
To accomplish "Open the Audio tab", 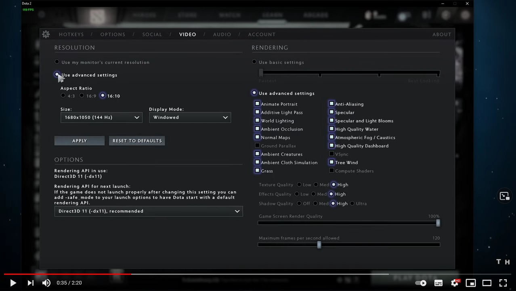I will (x=222, y=34).
